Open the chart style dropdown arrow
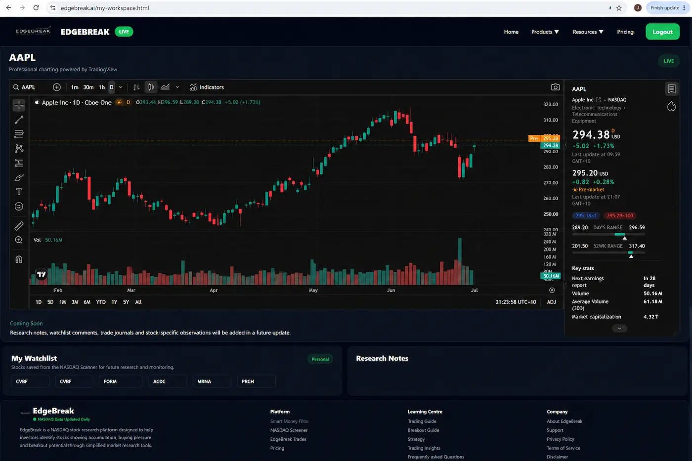This screenshot has height=461, width=692. coord(177,87)
